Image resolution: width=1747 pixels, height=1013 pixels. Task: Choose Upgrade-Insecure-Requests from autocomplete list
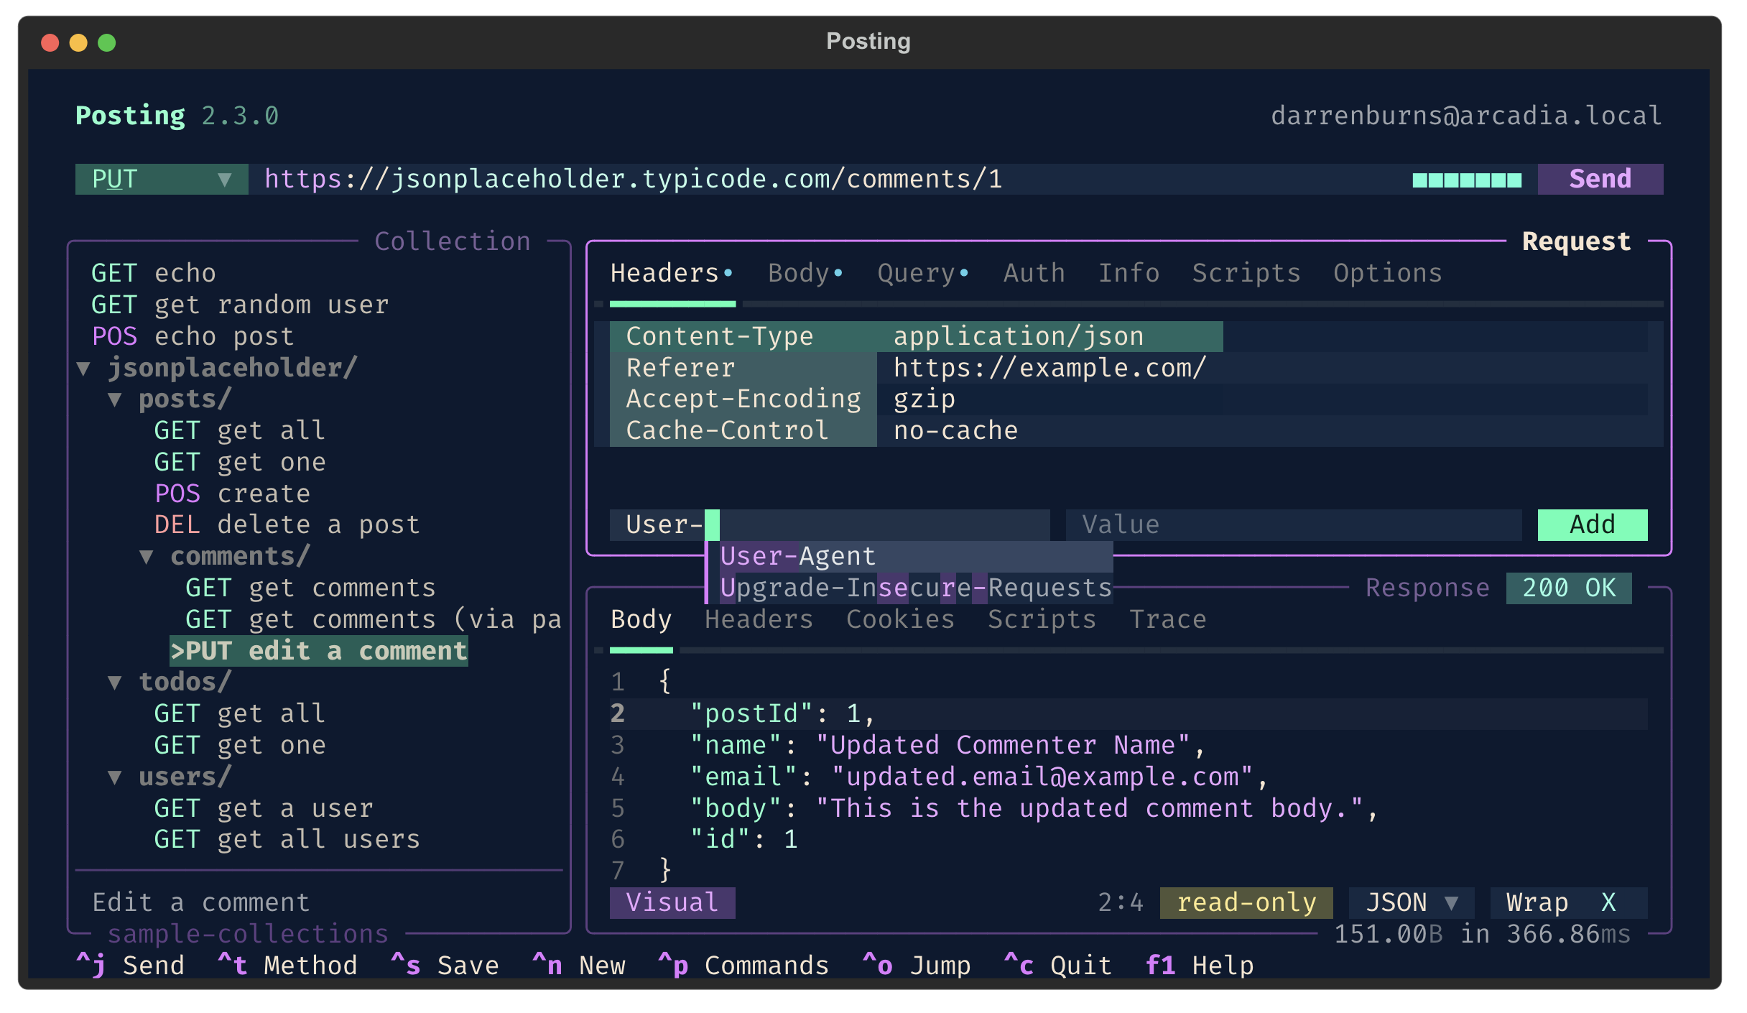(x=916, y=588)
